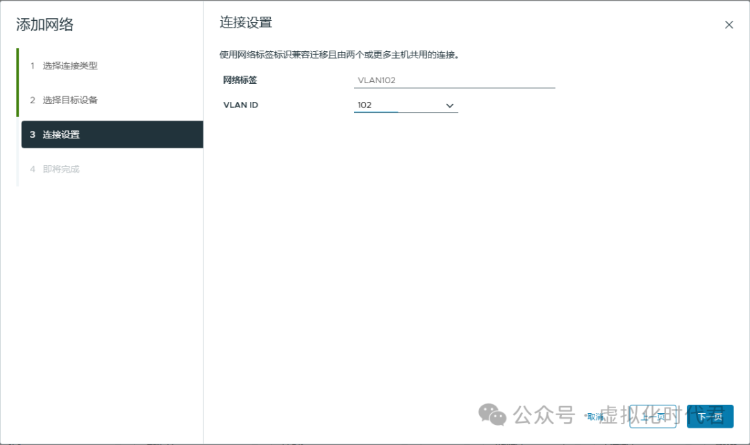Click the 连接设置 dialog title

[247, 22]
